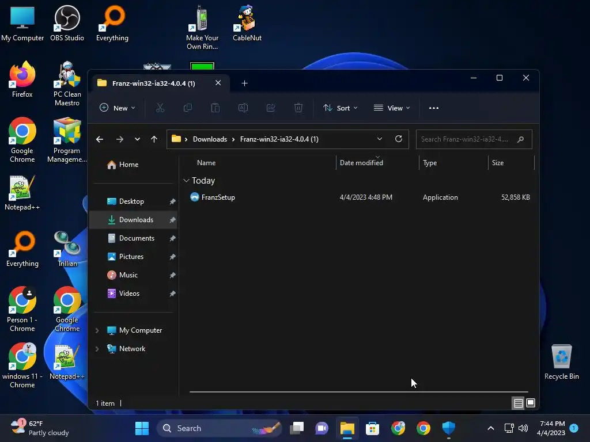Show hidden system tray icons
Image resolution: width=590 pixels, height=442 pixels.
[491, 428]
